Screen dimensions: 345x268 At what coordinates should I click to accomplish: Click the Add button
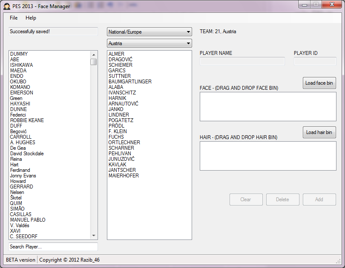pyautogui.click(x=319, y=200)
